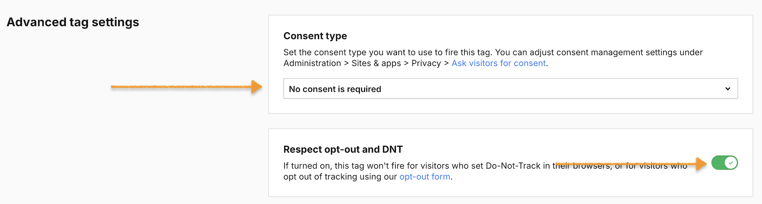Image resolution: width=762 pixels, height=204 pixels.
Task: Click the 'Administration' word in the path text
Action: (312, 63)
